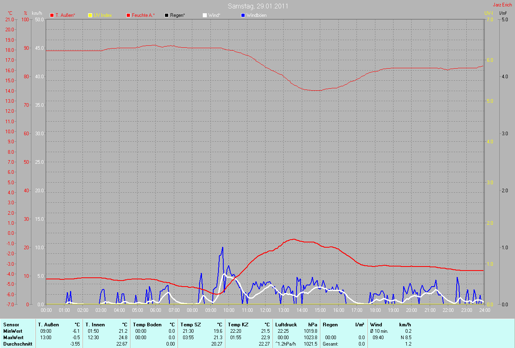Click the 'MinWert' row label
Viewport: 515px width, 348px height.
point(12,331)
